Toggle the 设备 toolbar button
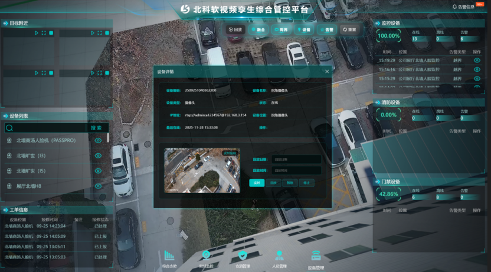This screenshot has height=272, width=491. click(x=304, y=29)
